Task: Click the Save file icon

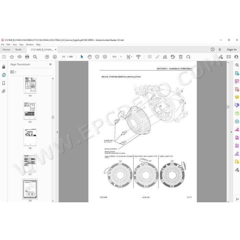Action: click(4, 57)
